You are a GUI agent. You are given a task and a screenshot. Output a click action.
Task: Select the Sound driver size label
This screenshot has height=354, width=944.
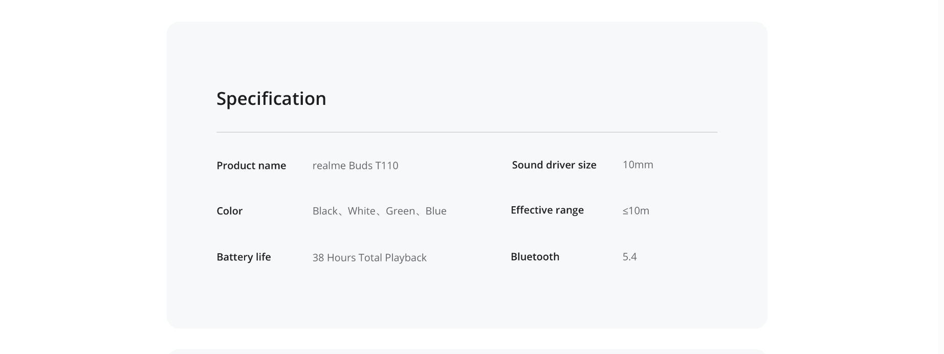(554, 165)
